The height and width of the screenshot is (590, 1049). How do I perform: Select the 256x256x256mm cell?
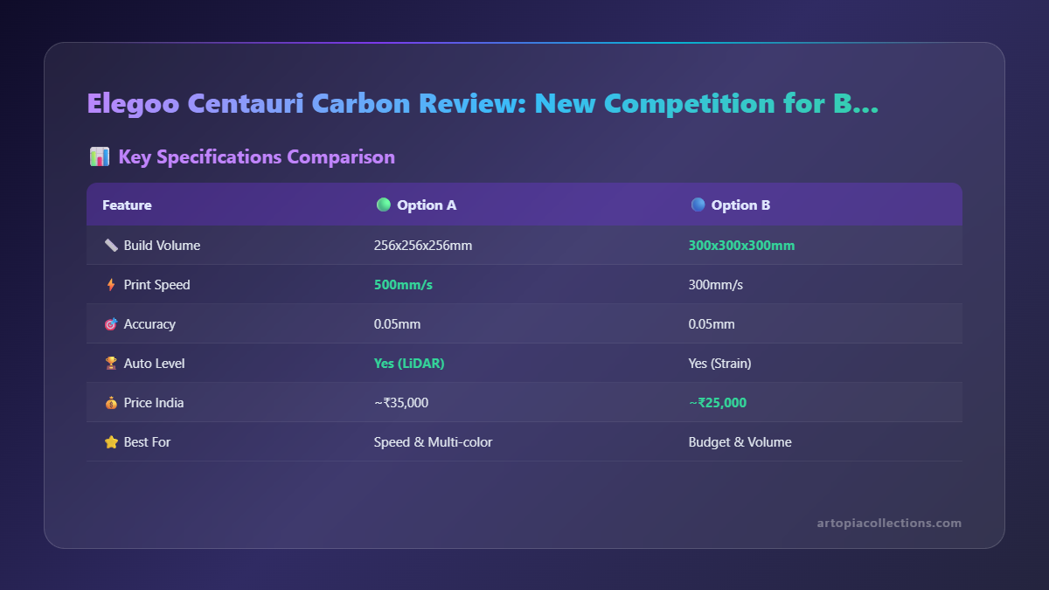tap(423, 246)
